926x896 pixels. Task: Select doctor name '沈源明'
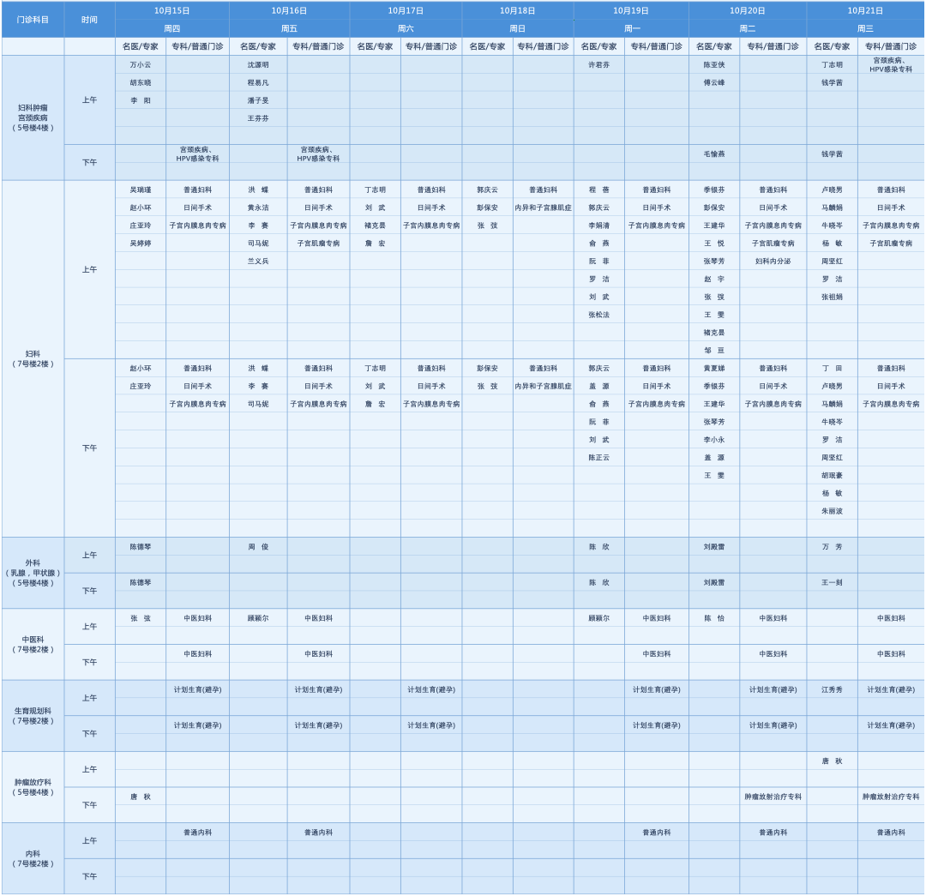tap(258, 65)
